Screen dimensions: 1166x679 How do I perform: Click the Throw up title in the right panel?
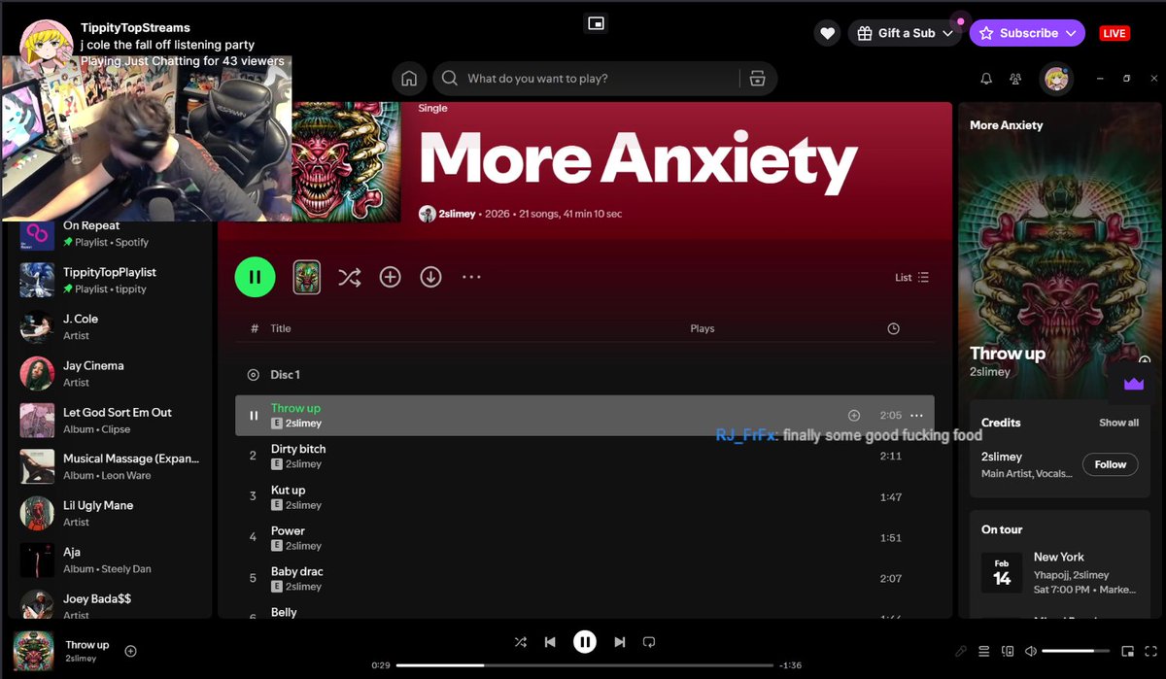[1008, 354]
